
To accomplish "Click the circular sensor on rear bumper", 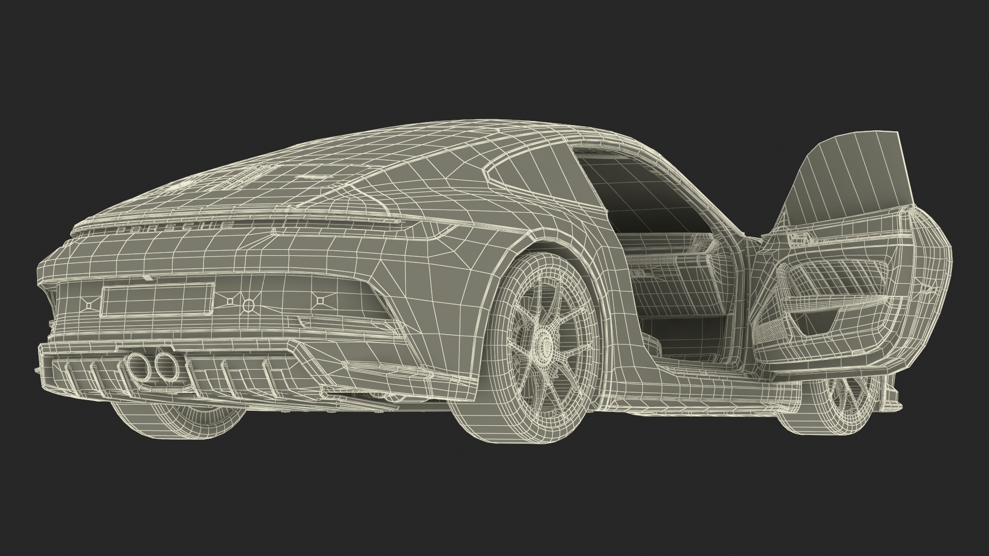I will 248,305.
